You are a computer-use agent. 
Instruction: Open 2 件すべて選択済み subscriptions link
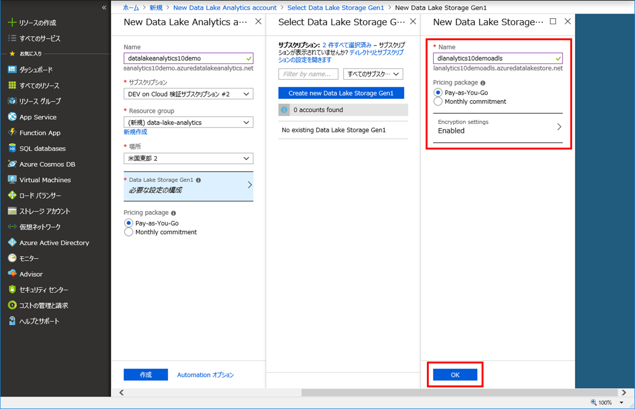coord(347,45)
